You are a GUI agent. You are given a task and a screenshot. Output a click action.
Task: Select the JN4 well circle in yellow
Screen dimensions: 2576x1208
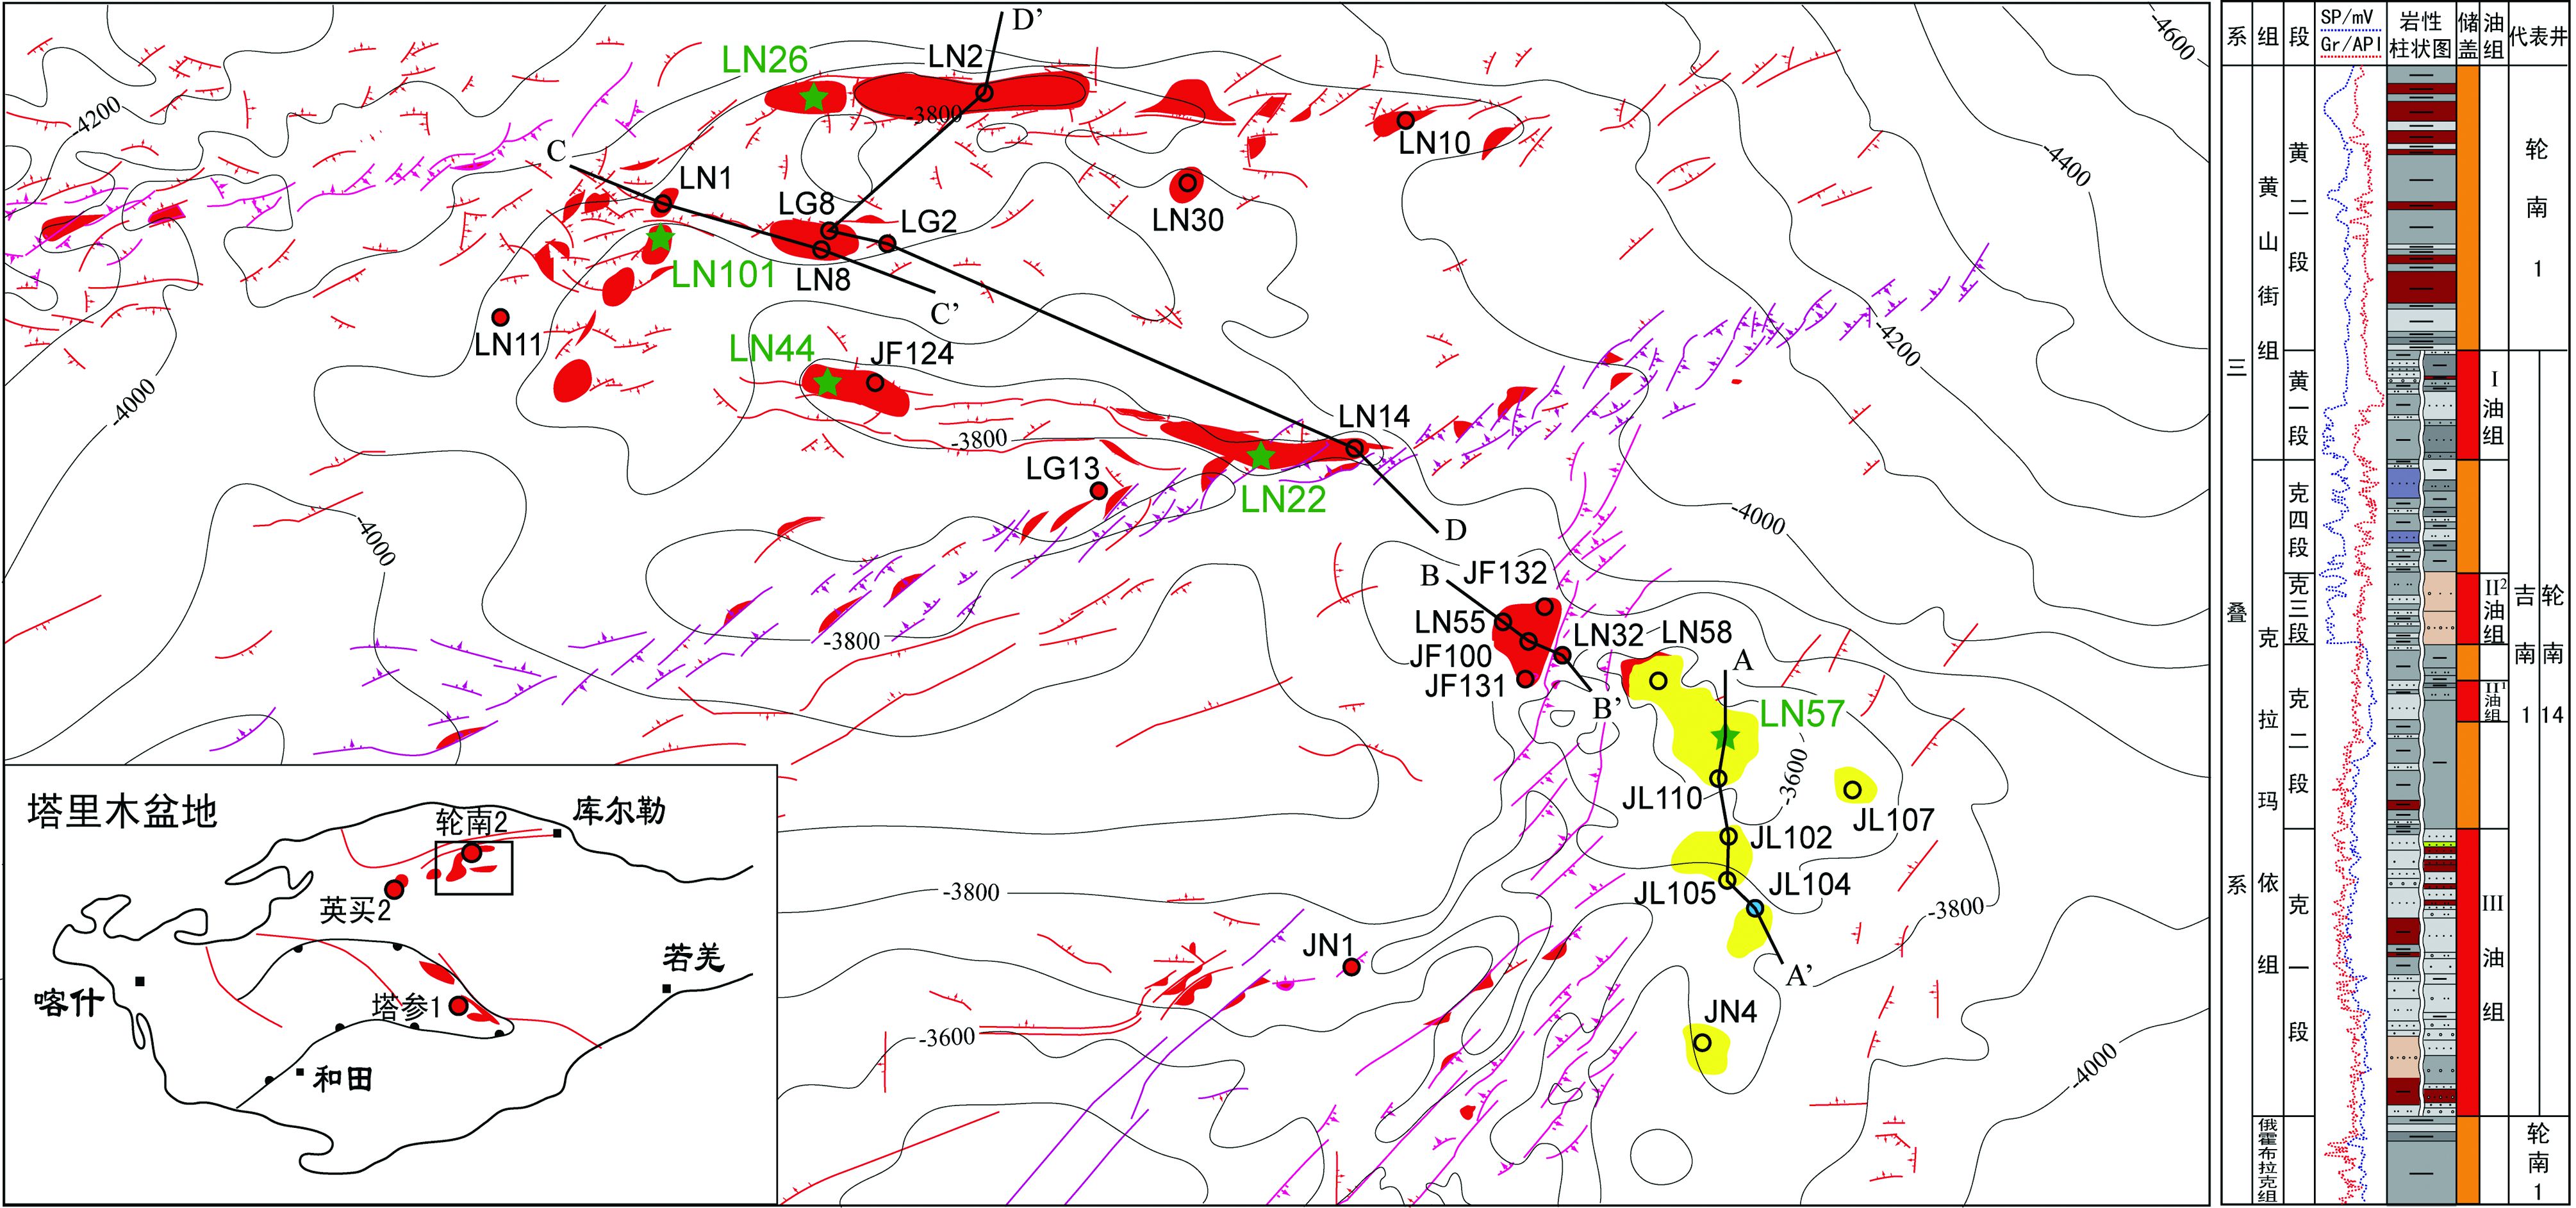1702,1042
